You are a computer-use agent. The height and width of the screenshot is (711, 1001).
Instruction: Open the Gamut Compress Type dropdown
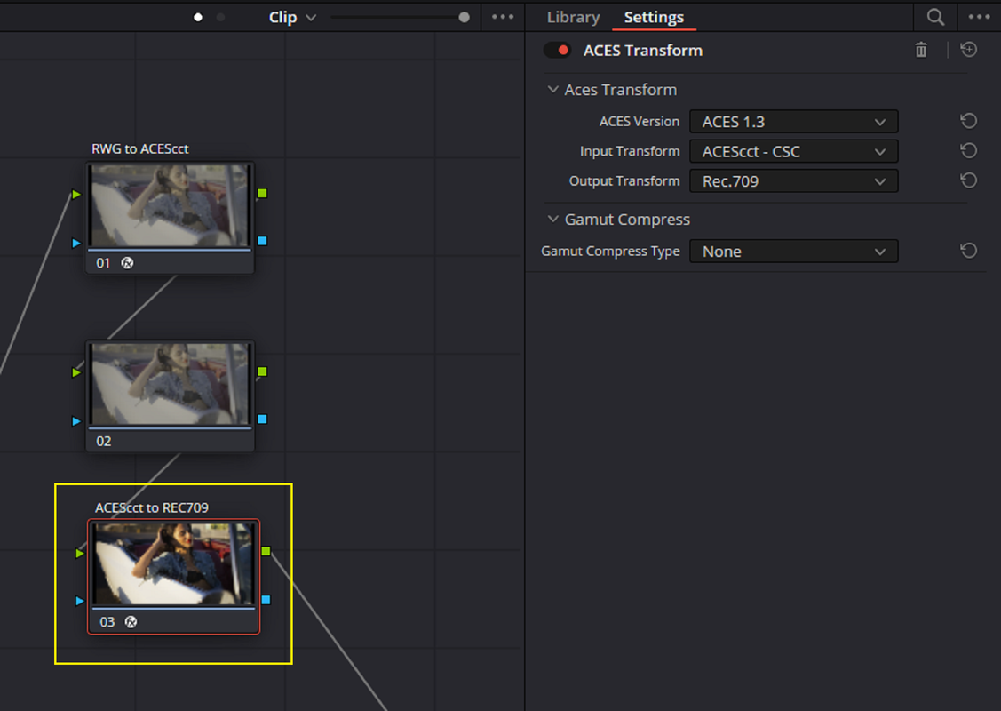coord(793,251)
